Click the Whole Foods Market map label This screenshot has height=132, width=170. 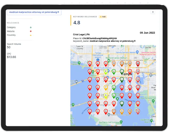coord(102,68)
